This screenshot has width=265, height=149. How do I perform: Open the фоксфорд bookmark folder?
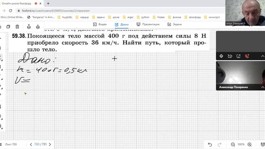click(193, 17)
